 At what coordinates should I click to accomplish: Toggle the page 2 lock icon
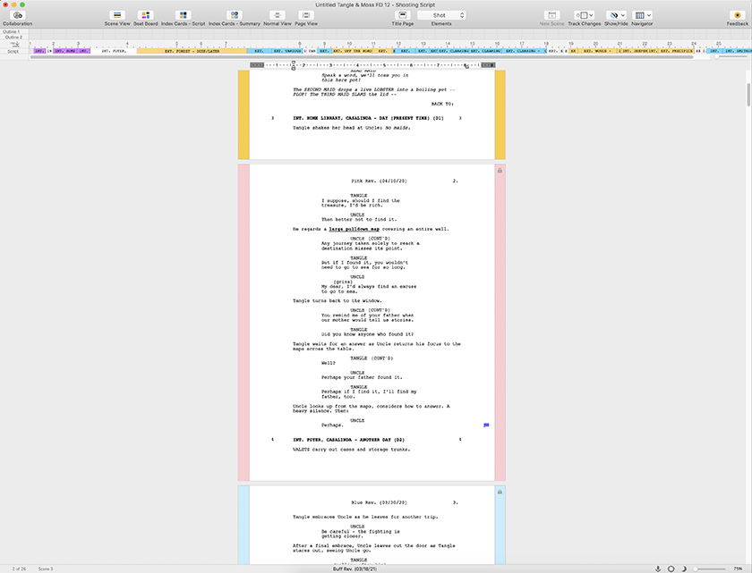(x=500, y=170)
